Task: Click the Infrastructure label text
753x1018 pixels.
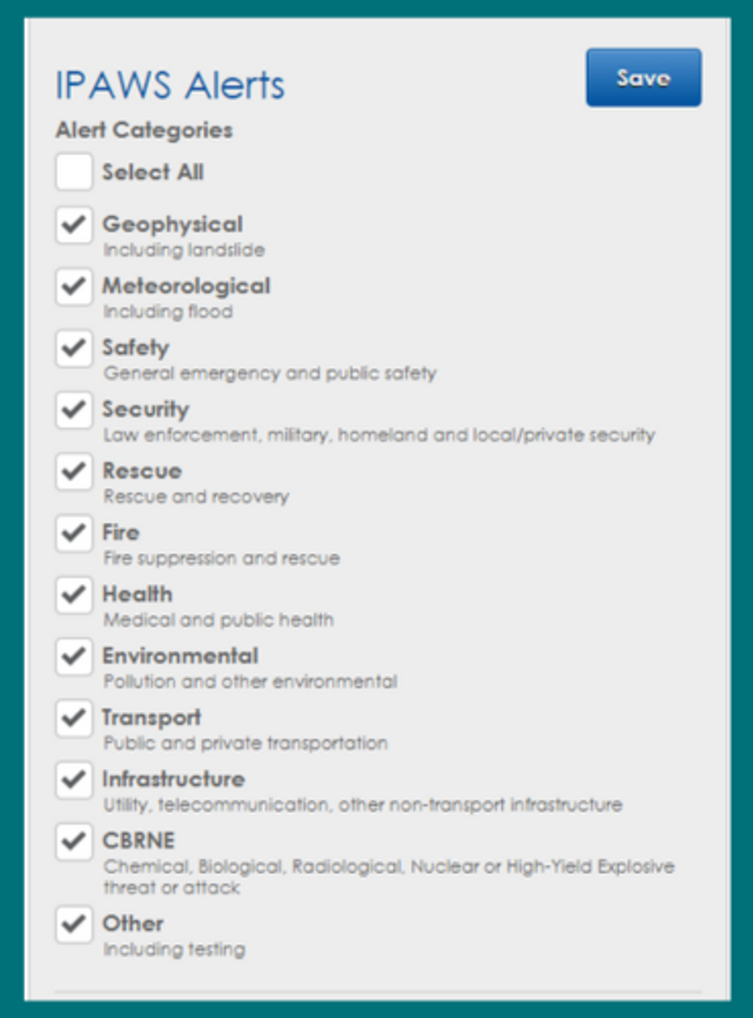Action: pos(173,779)
